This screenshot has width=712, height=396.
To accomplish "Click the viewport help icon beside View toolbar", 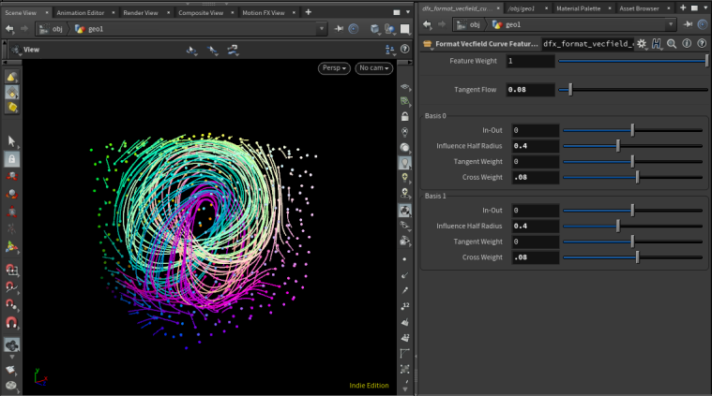I will 405,49.
